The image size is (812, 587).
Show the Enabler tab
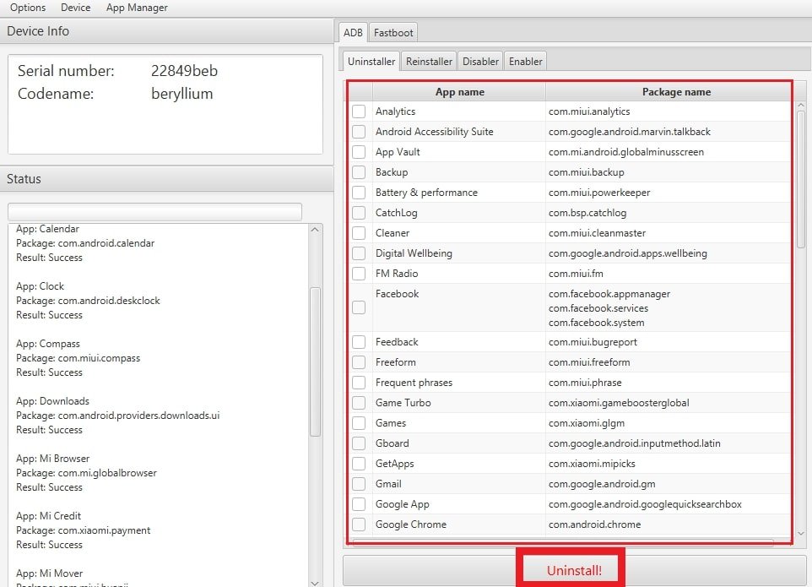pos(526,61)
